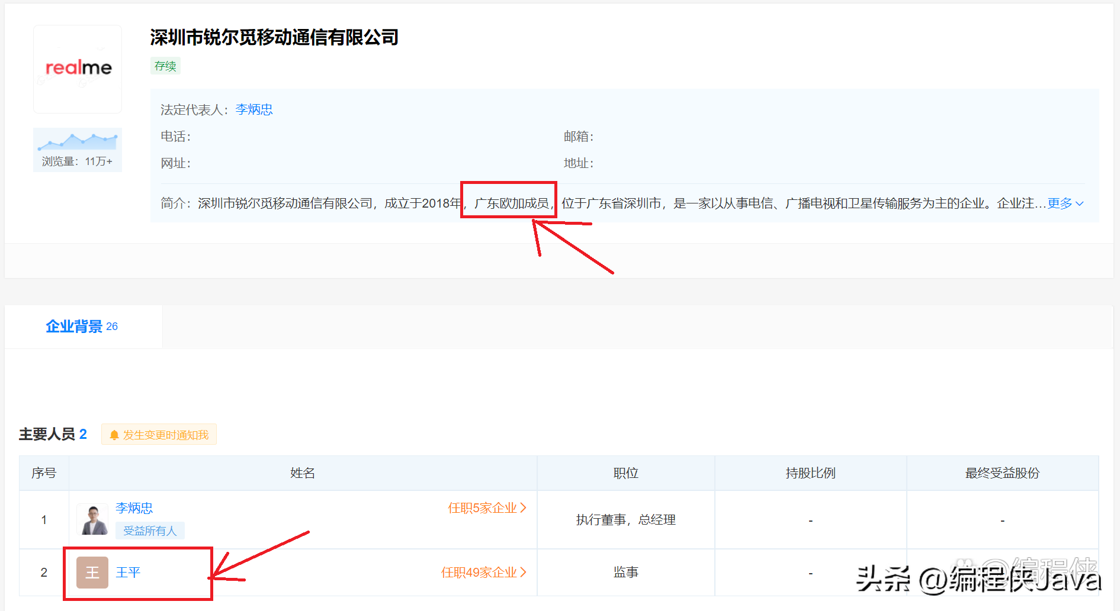This screenshot has width=1120, height=611.
Task: Open 任职49家企业 link for 王平
Action: [x=484, y=573]
